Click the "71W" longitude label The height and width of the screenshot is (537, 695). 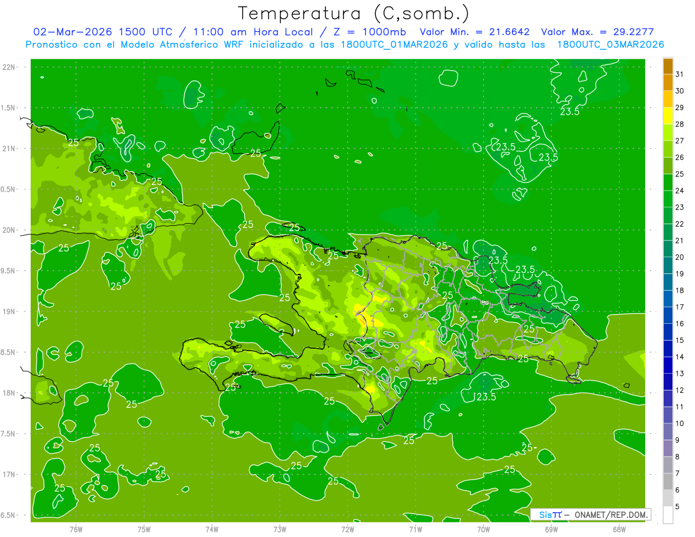coord(415,529)
